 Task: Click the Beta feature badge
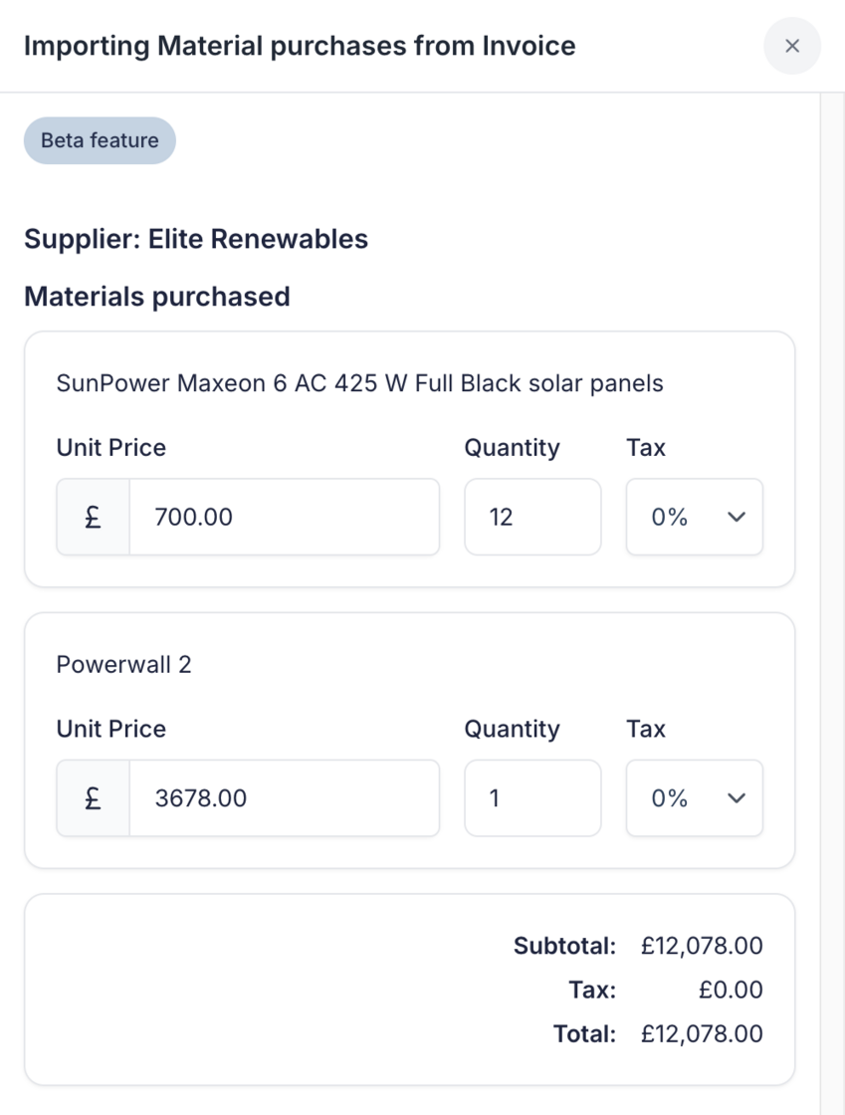(x=100, y=140)
